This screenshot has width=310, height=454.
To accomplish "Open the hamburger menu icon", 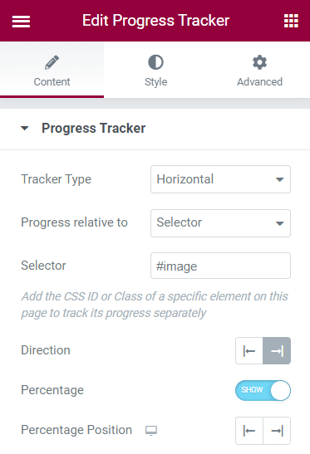I will point(21,21).
